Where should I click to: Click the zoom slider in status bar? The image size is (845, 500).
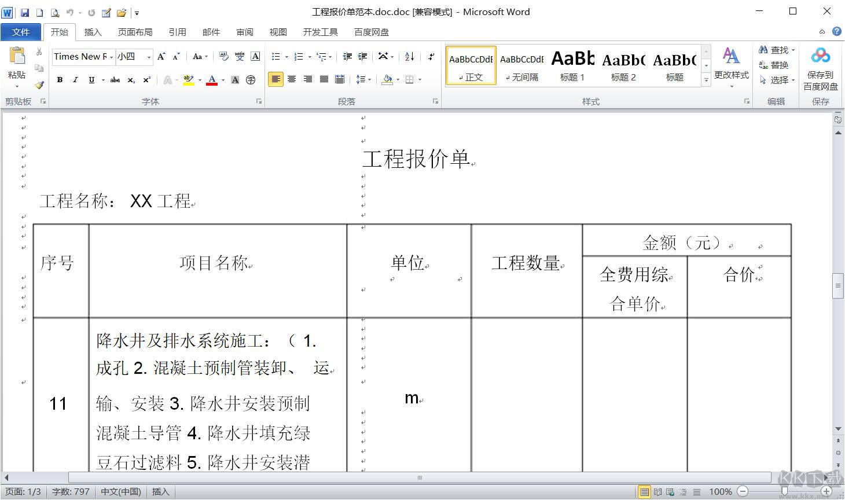tap(784, 492)
